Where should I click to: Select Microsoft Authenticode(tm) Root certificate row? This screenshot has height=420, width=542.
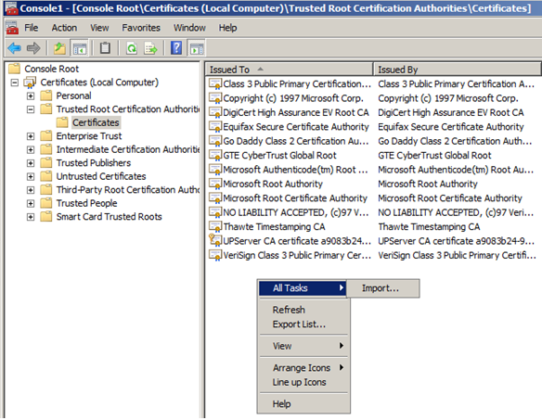(x=295, y=170)
